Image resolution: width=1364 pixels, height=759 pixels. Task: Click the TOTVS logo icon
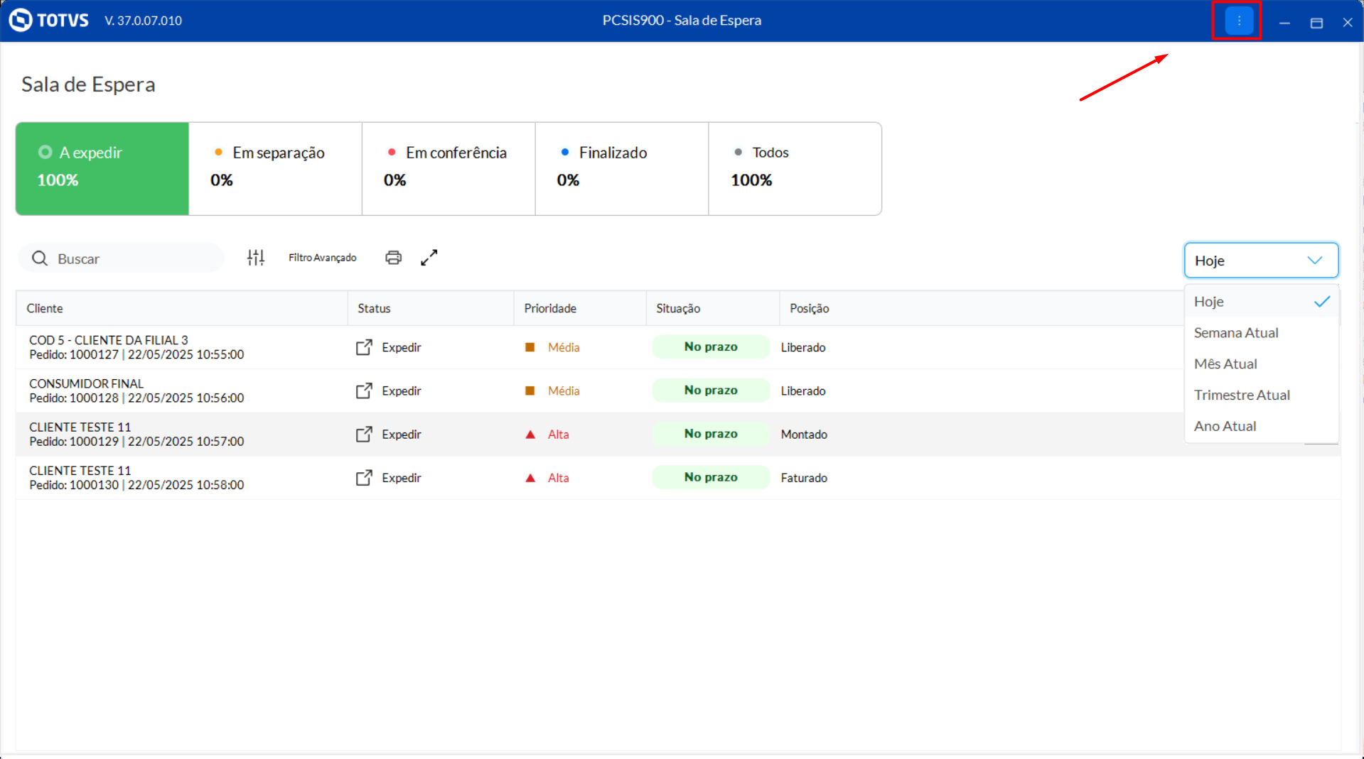point(21,20)
